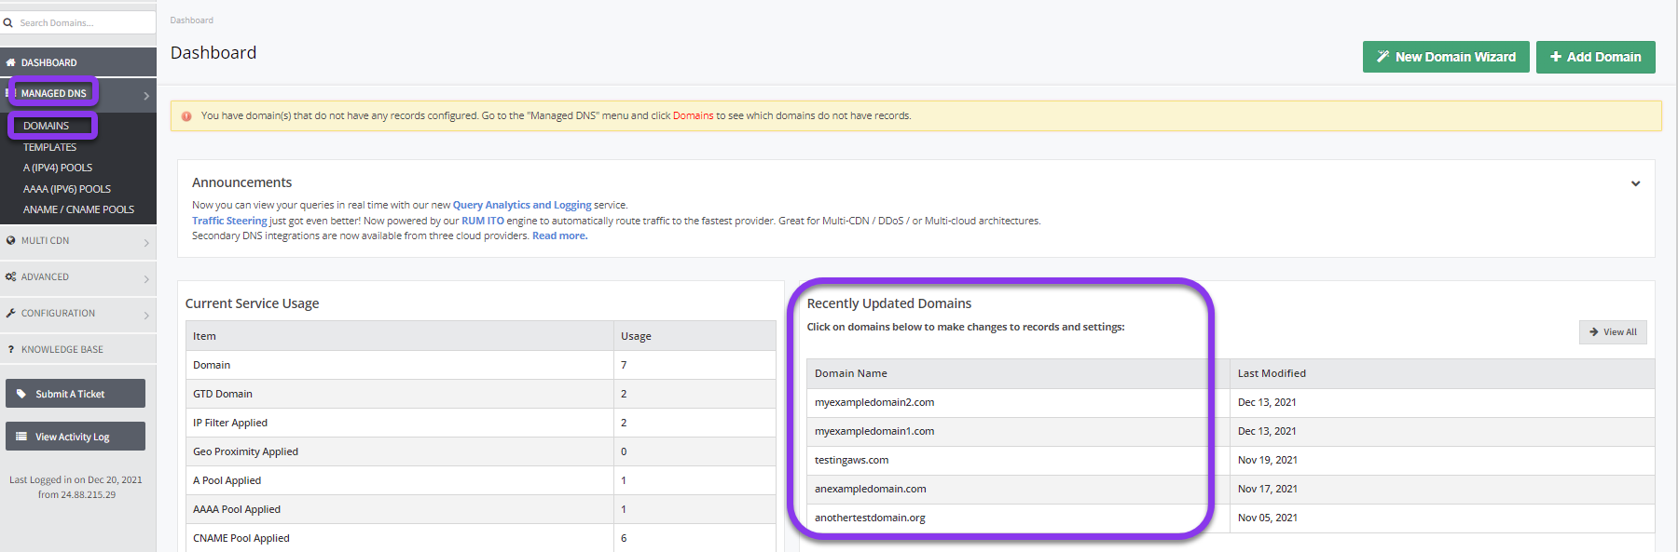Click the Knowledge Base question mark icon

[x=11, y=349]
